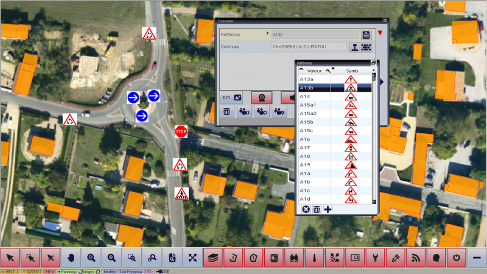Open the layers stack tool
The height and width of the screenshot is (274, 487).
[x=212, y=258]
